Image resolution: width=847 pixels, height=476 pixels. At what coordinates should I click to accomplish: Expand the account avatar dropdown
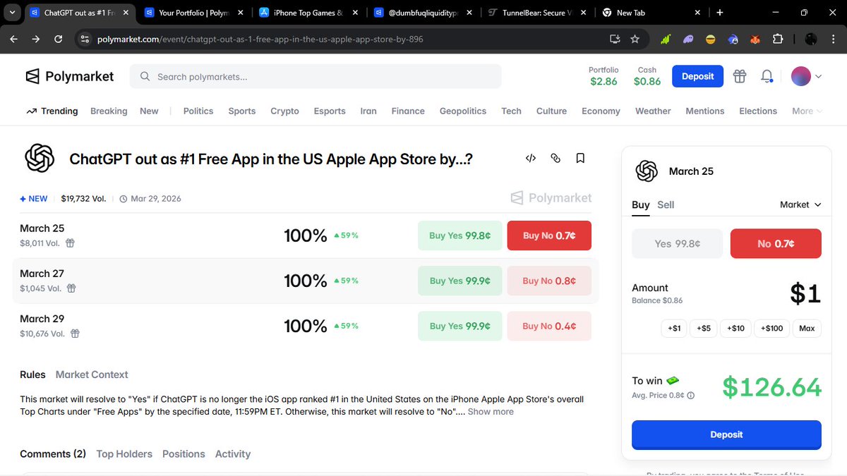coord(819,76)
